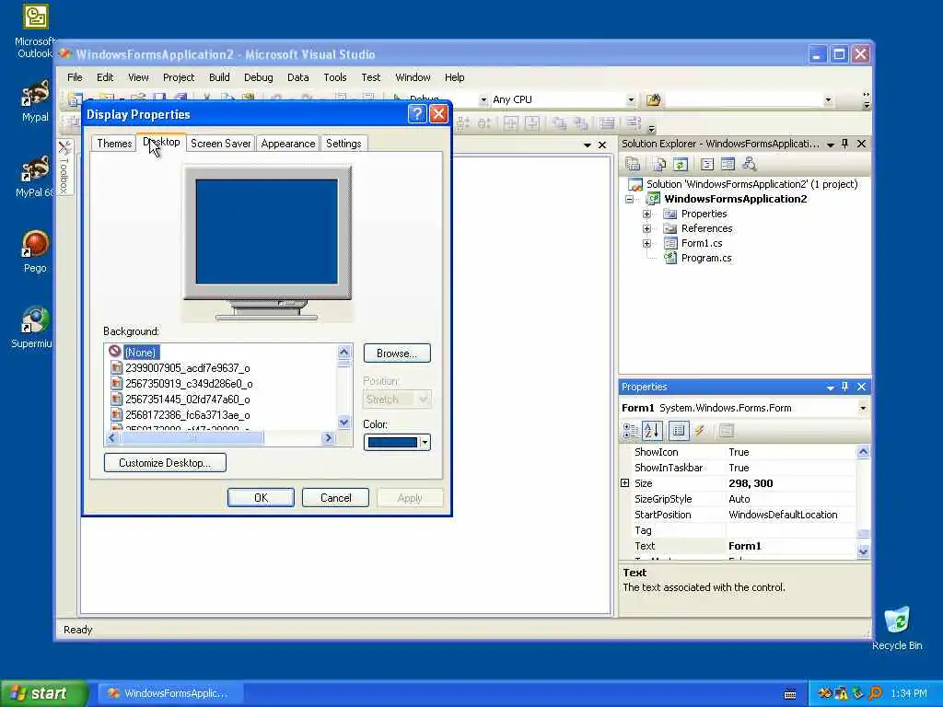943x707 pixels.
Task: Collapse the WindowsFormsApplication2 project node
Action: (x=630, y=199)
